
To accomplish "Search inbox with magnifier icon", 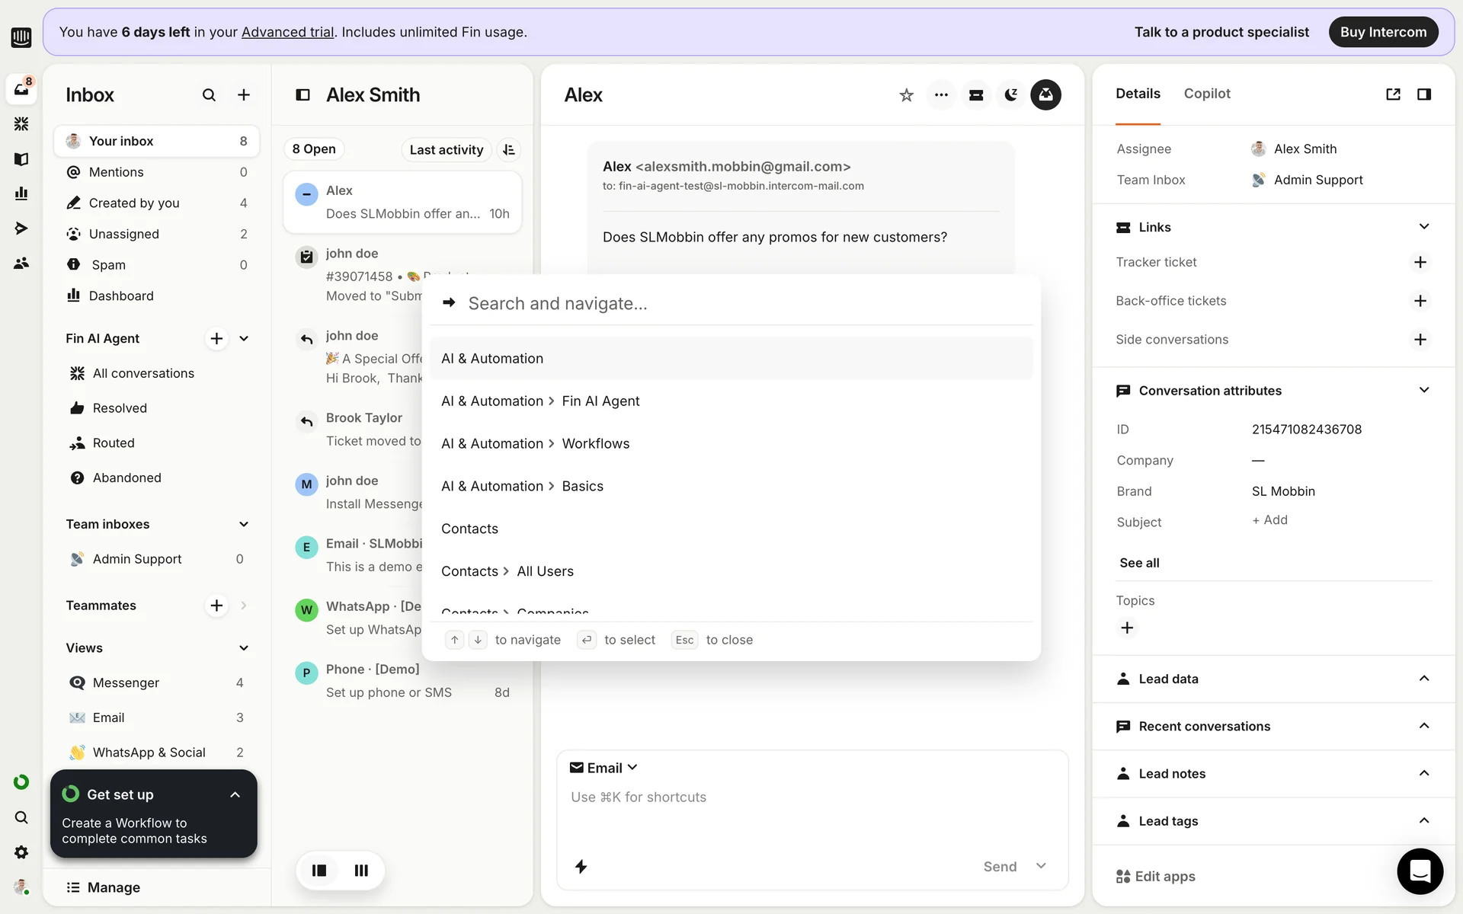I will tap(209, 95).
